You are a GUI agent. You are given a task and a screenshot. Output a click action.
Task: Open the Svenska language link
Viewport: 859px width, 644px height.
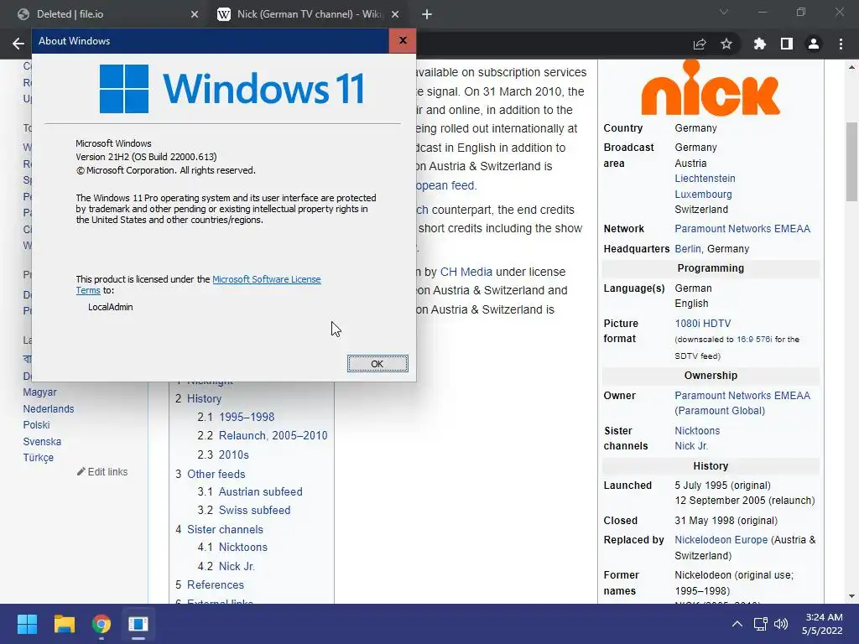42,441
